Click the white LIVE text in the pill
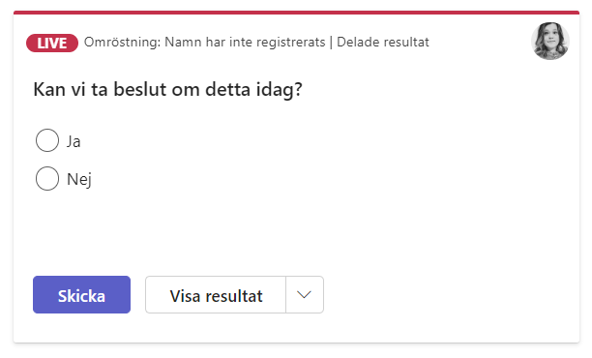 tap(52, 44)
